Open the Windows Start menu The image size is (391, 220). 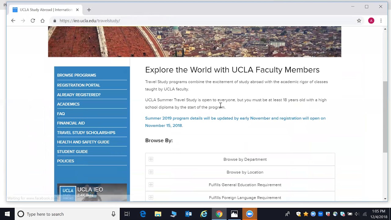tap(7, 214)
